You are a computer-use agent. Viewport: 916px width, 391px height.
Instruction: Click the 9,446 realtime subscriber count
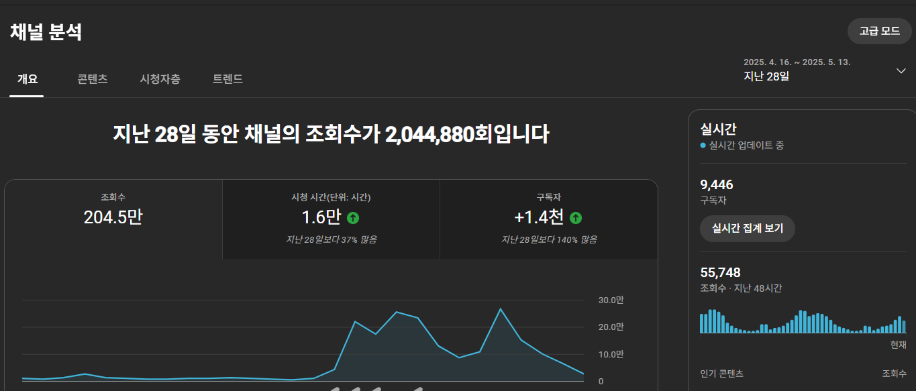coord(716,184)
